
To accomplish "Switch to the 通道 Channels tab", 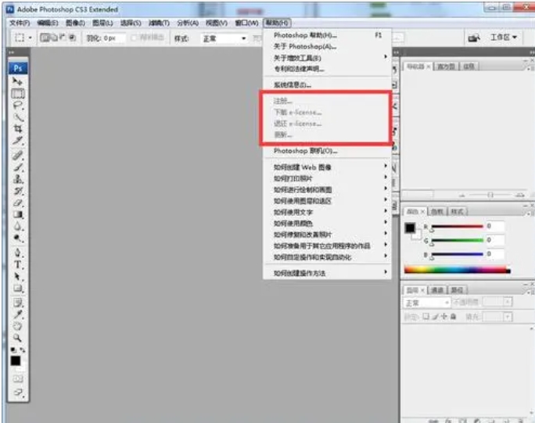I will tap(439, 289).
